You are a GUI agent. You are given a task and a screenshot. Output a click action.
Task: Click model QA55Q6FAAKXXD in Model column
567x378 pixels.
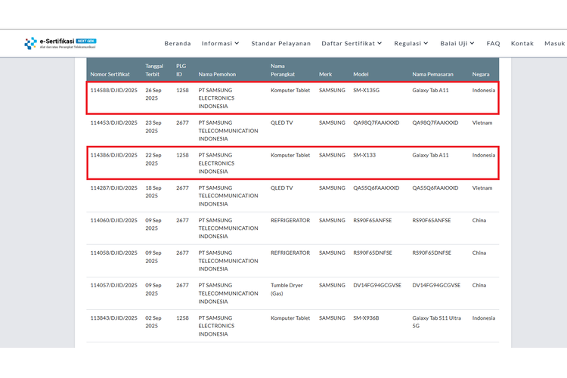[x=376, y=187]
